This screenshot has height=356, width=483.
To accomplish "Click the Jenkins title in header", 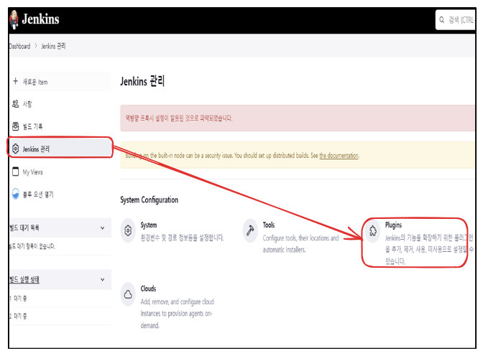I will click(x=40, y=19).
